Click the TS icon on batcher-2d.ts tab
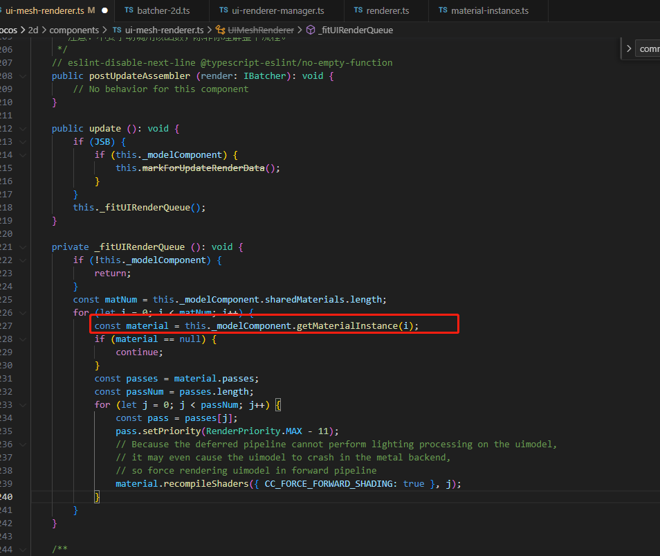Viewport: 660px width, 556px height. (x=129, y=10)
